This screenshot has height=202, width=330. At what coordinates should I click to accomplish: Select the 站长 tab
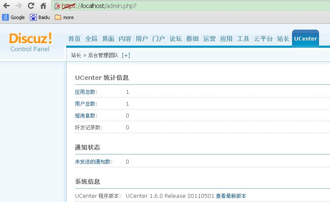283,38
